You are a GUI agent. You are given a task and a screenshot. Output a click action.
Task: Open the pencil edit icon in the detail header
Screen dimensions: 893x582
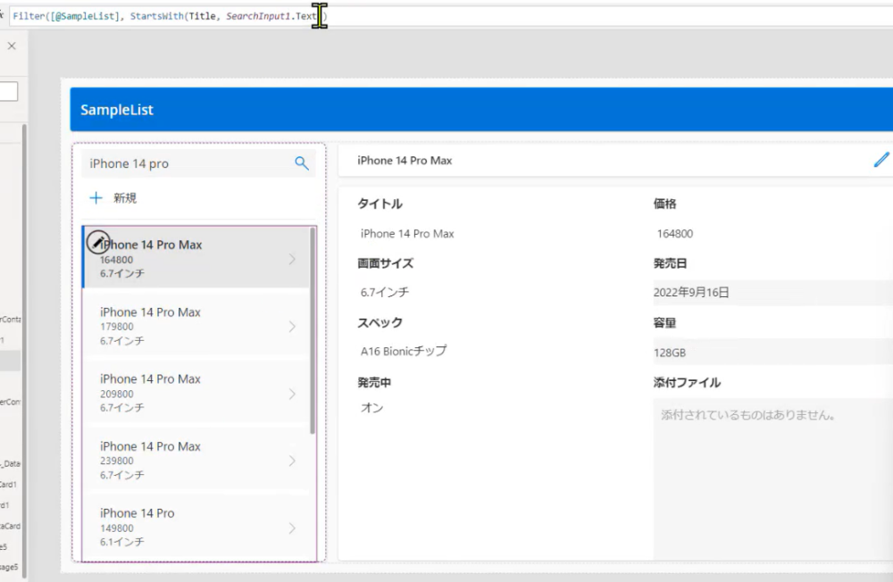coord(881,160)
